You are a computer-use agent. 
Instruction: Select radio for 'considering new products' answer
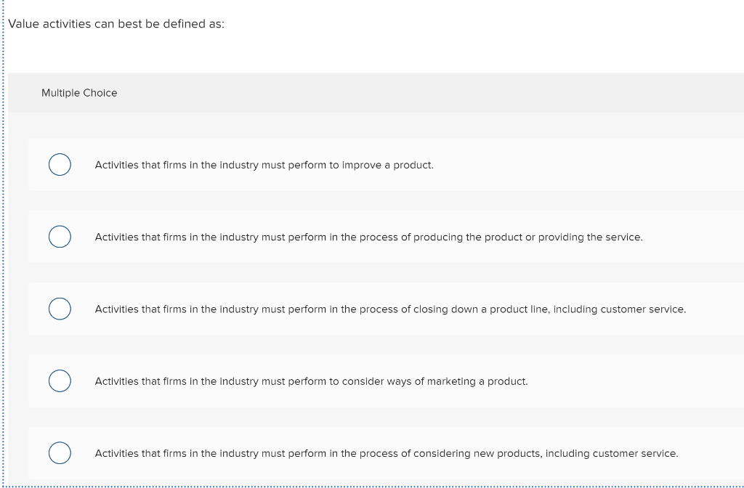(60, 453)
